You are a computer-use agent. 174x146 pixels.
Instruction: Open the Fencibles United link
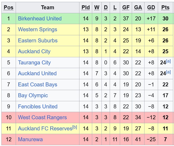coord(38,107)
